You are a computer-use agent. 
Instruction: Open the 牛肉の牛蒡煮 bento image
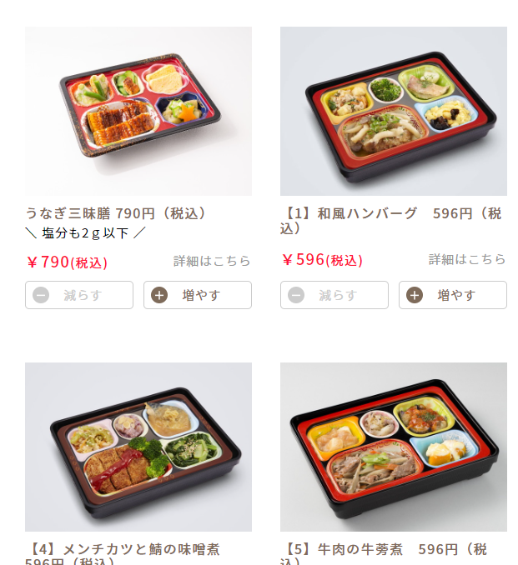(x=394, y=447)
